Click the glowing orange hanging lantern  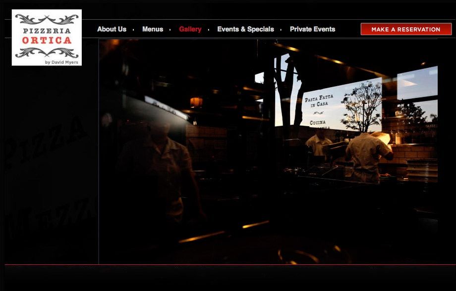(196, 102)
